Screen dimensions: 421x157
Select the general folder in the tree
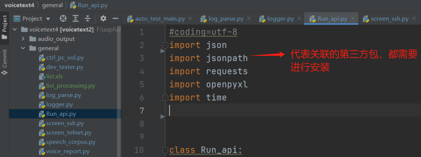(x=48, y=48)
